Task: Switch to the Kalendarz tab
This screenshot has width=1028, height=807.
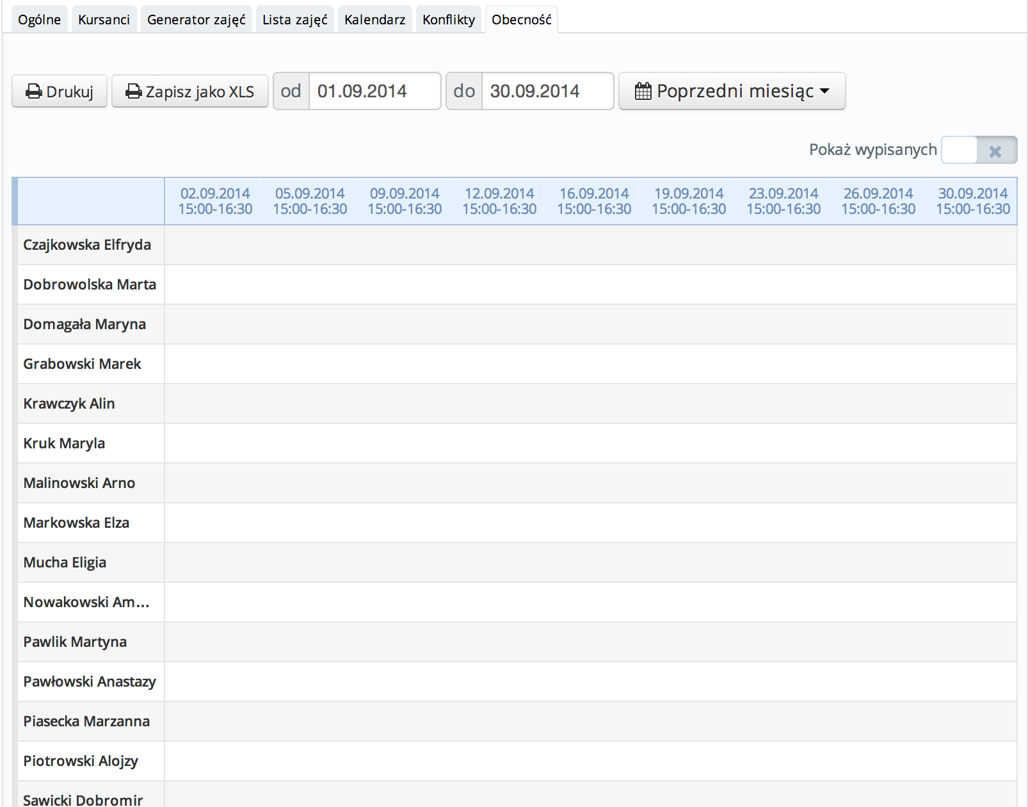Action: click(x=374, y=20)
